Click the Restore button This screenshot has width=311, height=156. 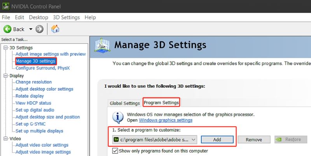[291, 140]
